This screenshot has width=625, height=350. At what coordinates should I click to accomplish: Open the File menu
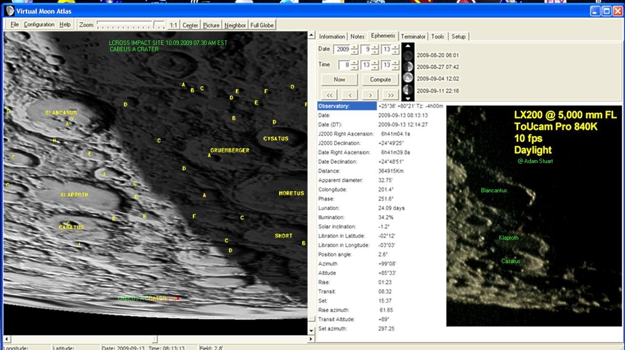click(15, 24)
